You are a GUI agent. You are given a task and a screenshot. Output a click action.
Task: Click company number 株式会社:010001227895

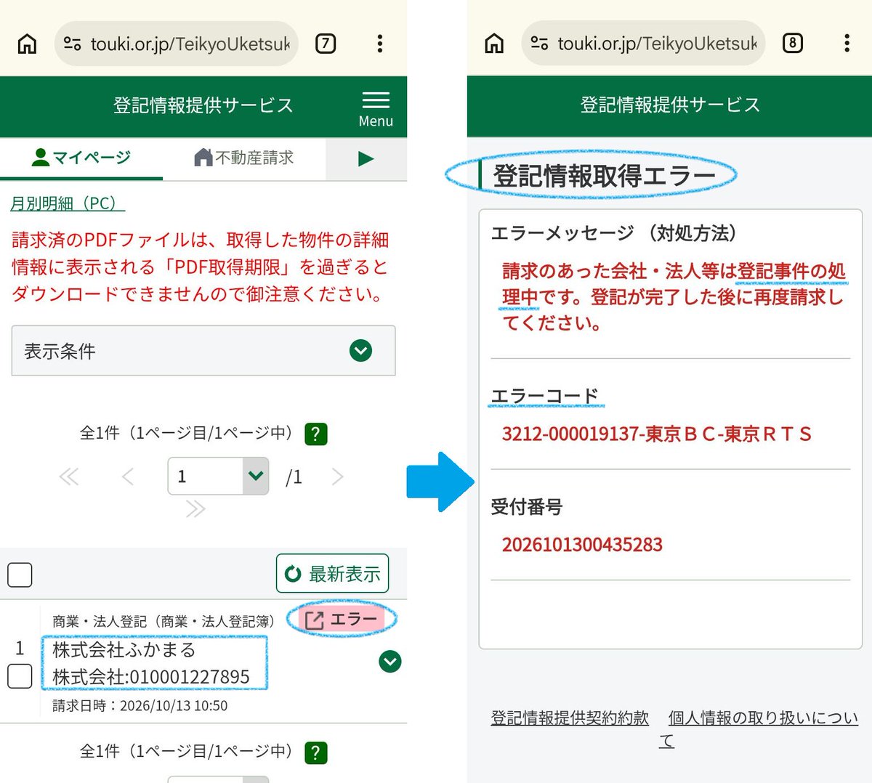point(151,677)
